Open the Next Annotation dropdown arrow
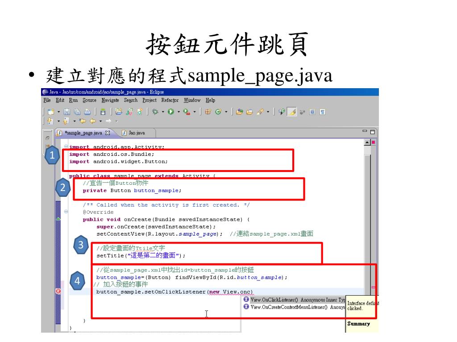This screenshot has width=457, height=342. (58, 121)
